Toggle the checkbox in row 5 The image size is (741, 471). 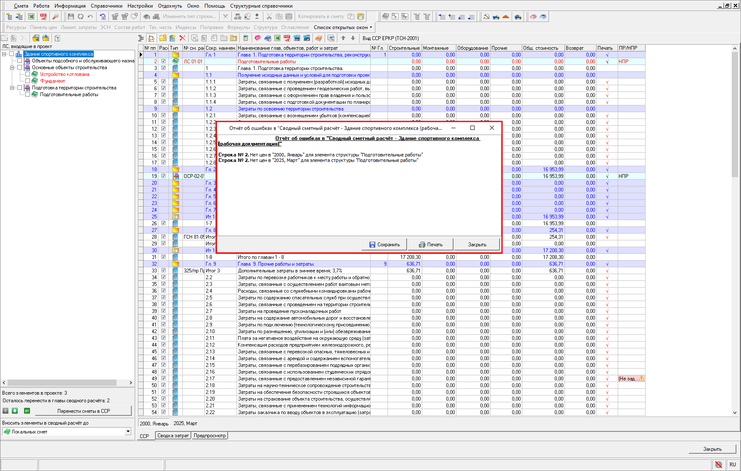point(163,82)
